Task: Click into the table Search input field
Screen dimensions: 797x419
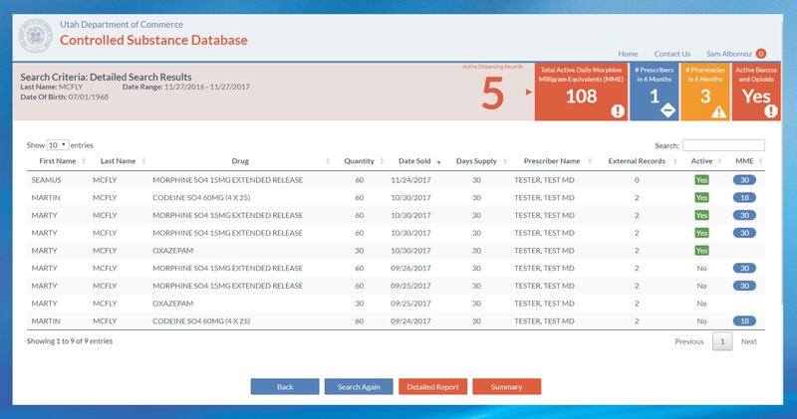Action: [723, 144]
